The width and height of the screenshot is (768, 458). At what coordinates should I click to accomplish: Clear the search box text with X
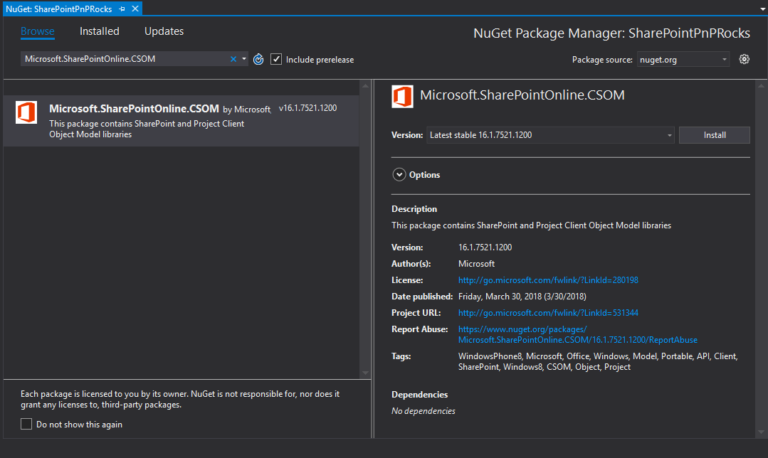(233, 60)
